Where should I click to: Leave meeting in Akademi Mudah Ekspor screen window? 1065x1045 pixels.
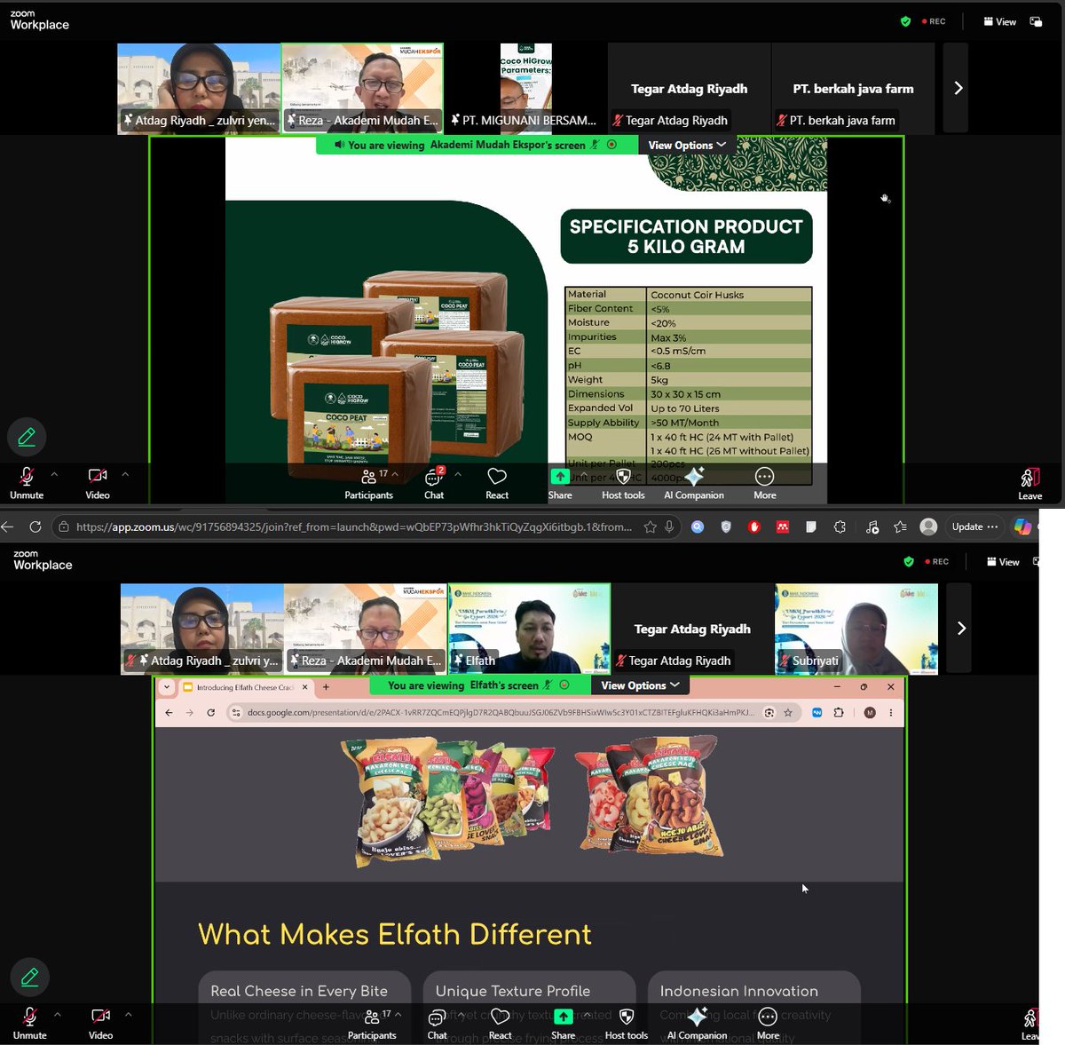(1029, 485)
